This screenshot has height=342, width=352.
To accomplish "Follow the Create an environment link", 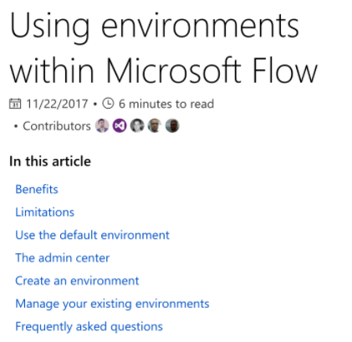I will point(77,281).
